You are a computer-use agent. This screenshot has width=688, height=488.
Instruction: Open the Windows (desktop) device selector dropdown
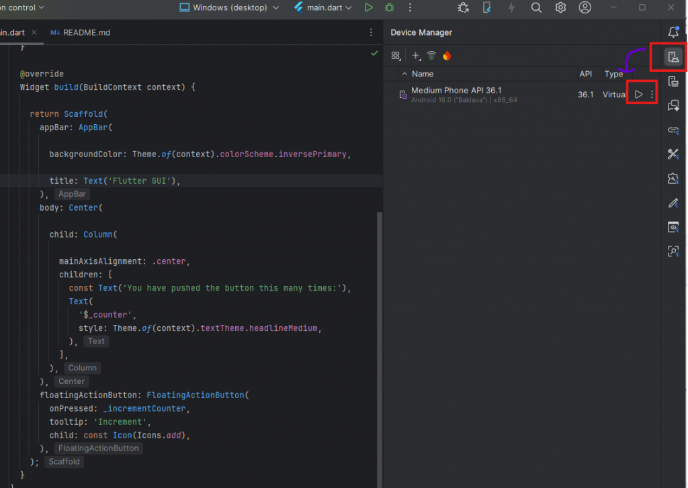229,7
